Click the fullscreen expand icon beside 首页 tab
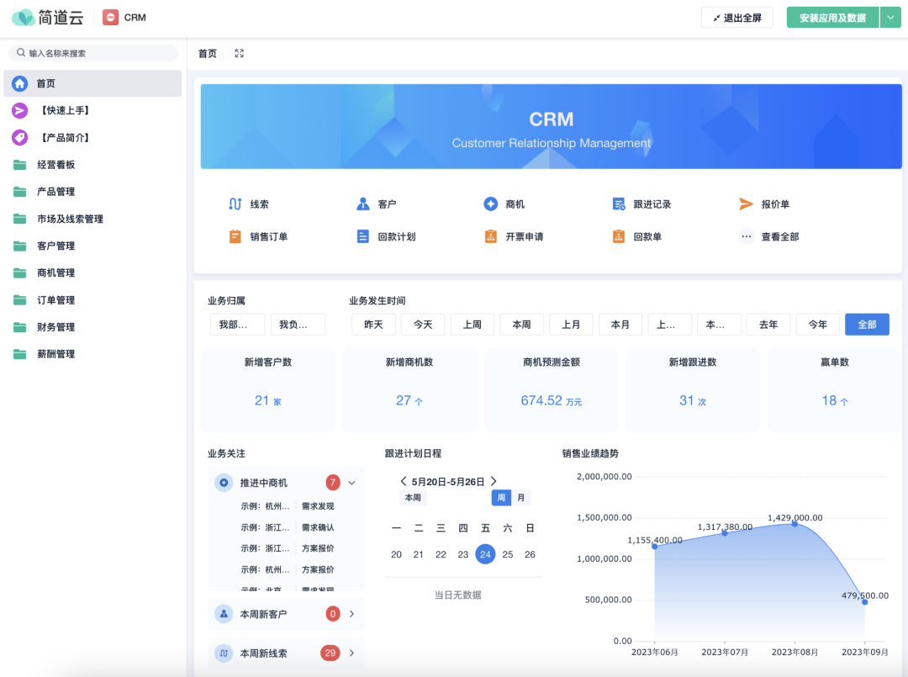 click(x=239, y=54)
